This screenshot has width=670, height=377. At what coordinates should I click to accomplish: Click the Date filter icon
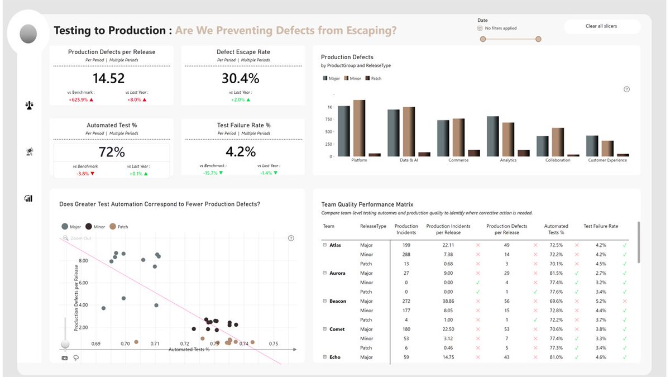[x=480, y=28]
